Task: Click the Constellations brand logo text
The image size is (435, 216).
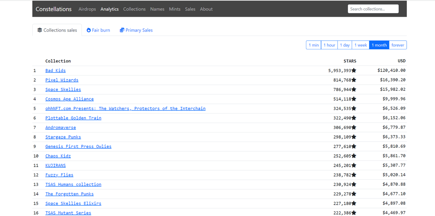Action: tap(54, 9)
